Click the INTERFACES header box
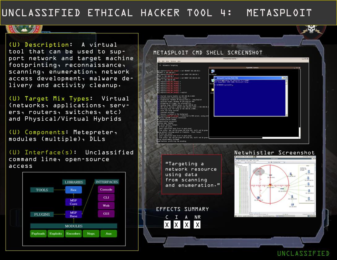337x260 pixels. tap(107, 182)
